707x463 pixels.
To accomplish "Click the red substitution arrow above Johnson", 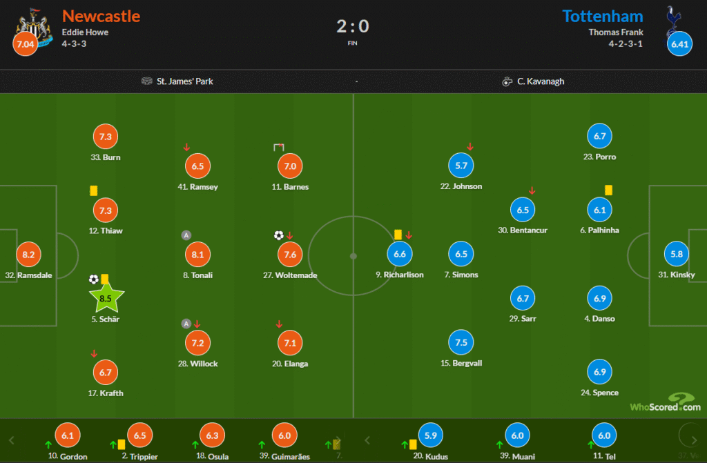I will (x=470, y=146).
